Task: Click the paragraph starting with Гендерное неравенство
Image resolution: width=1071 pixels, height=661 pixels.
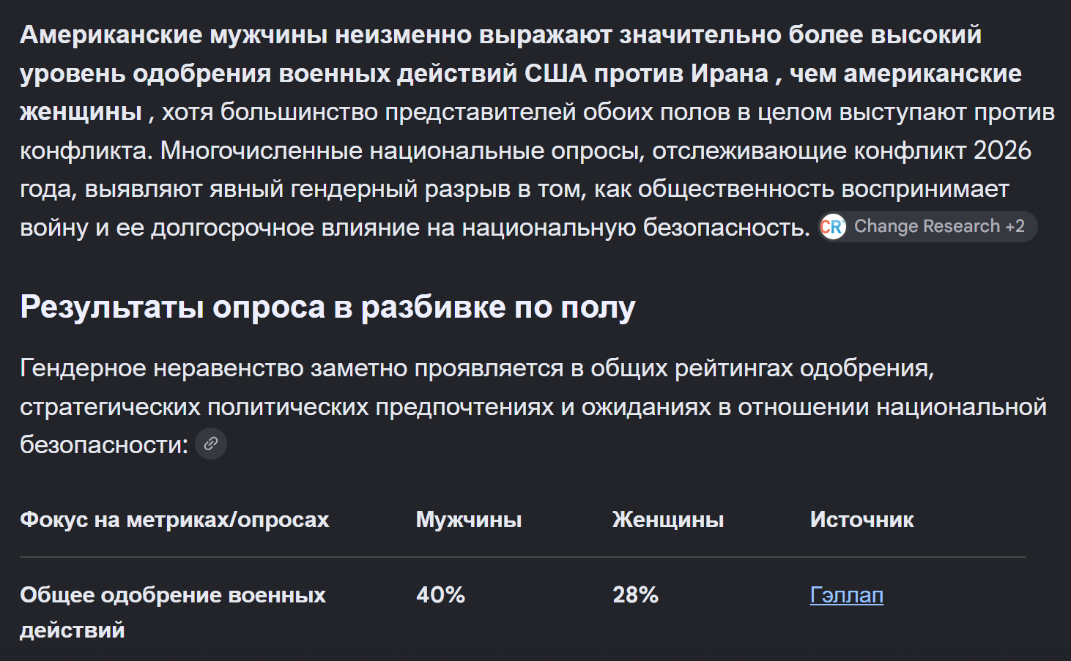Action: (x=533, y=406)
